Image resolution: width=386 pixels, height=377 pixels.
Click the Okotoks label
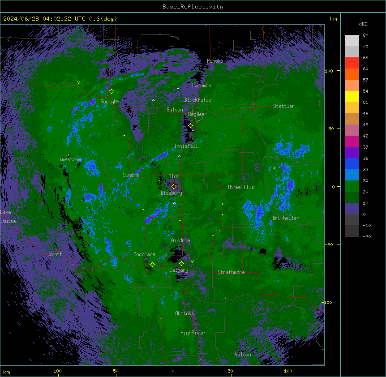pos(184,313)
